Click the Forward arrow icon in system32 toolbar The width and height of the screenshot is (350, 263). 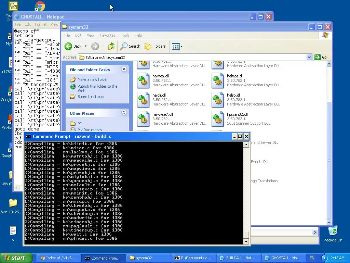(x=95, y=46)
